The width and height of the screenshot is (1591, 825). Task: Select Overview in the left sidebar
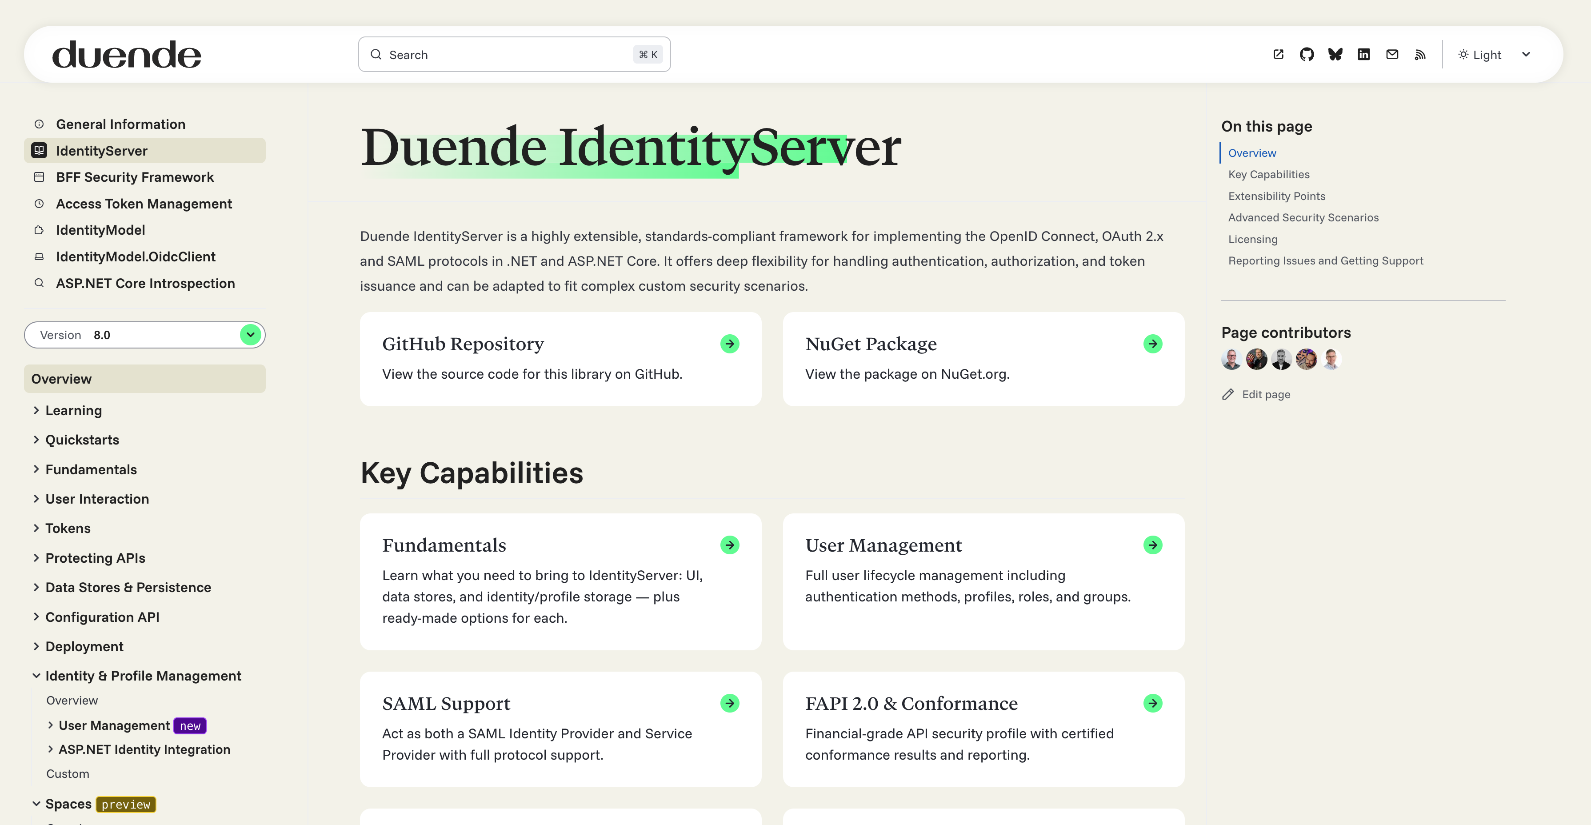(x=144, y=379)
